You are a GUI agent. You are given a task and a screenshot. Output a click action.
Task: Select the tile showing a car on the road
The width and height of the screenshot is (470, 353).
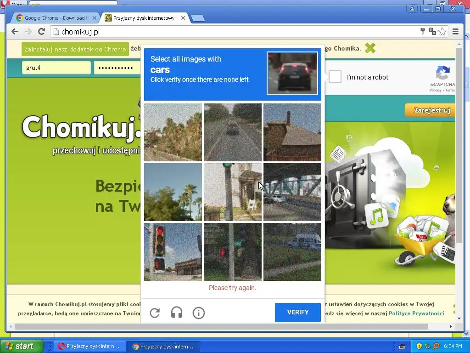pyautogui.click(x=233, y=132)
